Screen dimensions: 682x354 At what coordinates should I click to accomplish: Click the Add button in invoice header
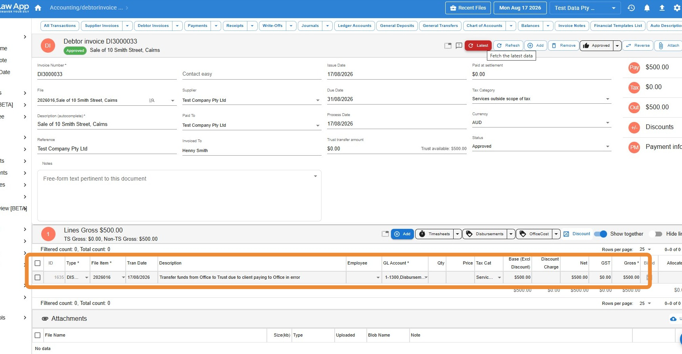[x=536, y=46]
